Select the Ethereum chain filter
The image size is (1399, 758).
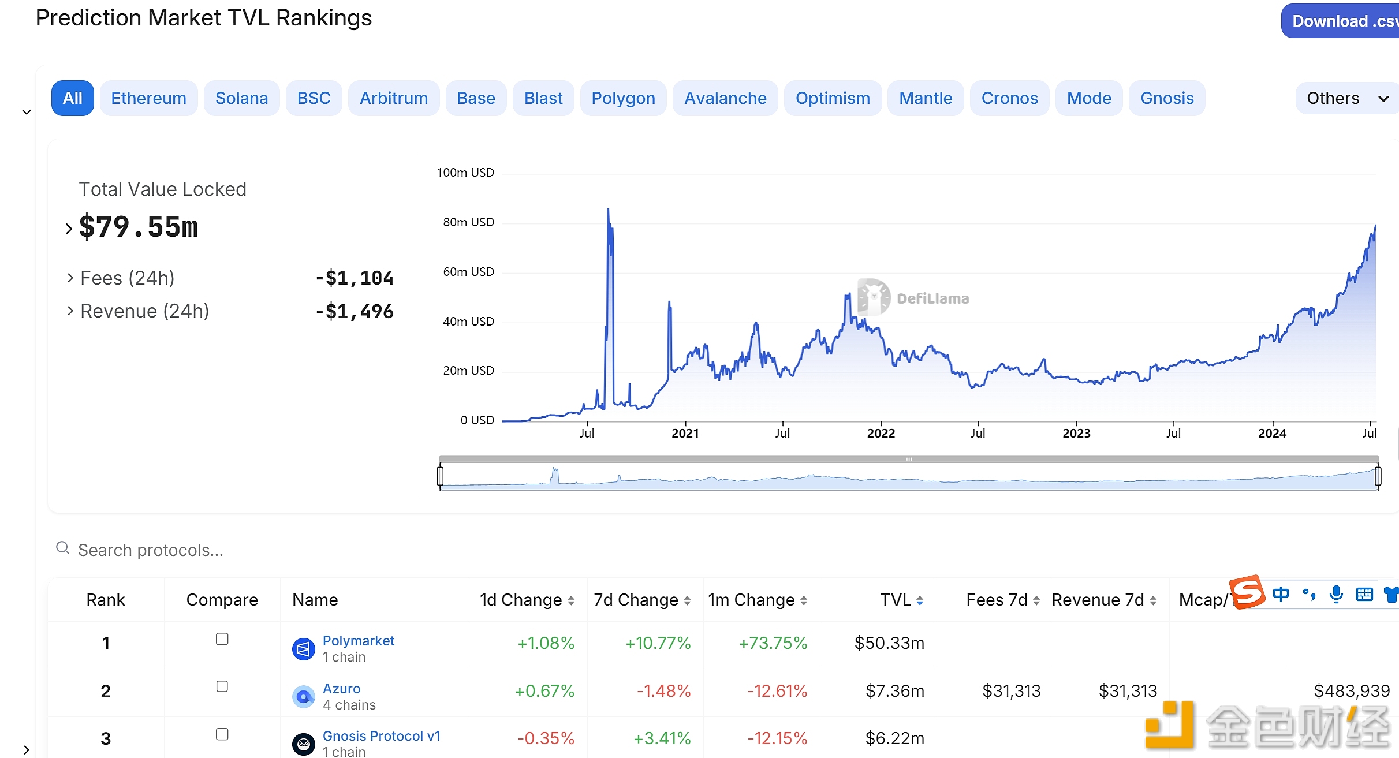coord(149,98)
